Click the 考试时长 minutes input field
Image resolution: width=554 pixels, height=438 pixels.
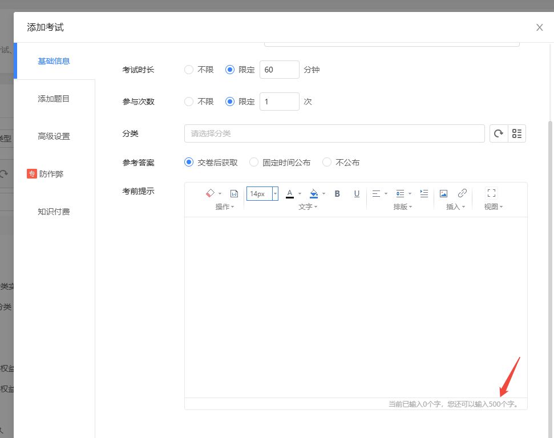coord(279,70)
